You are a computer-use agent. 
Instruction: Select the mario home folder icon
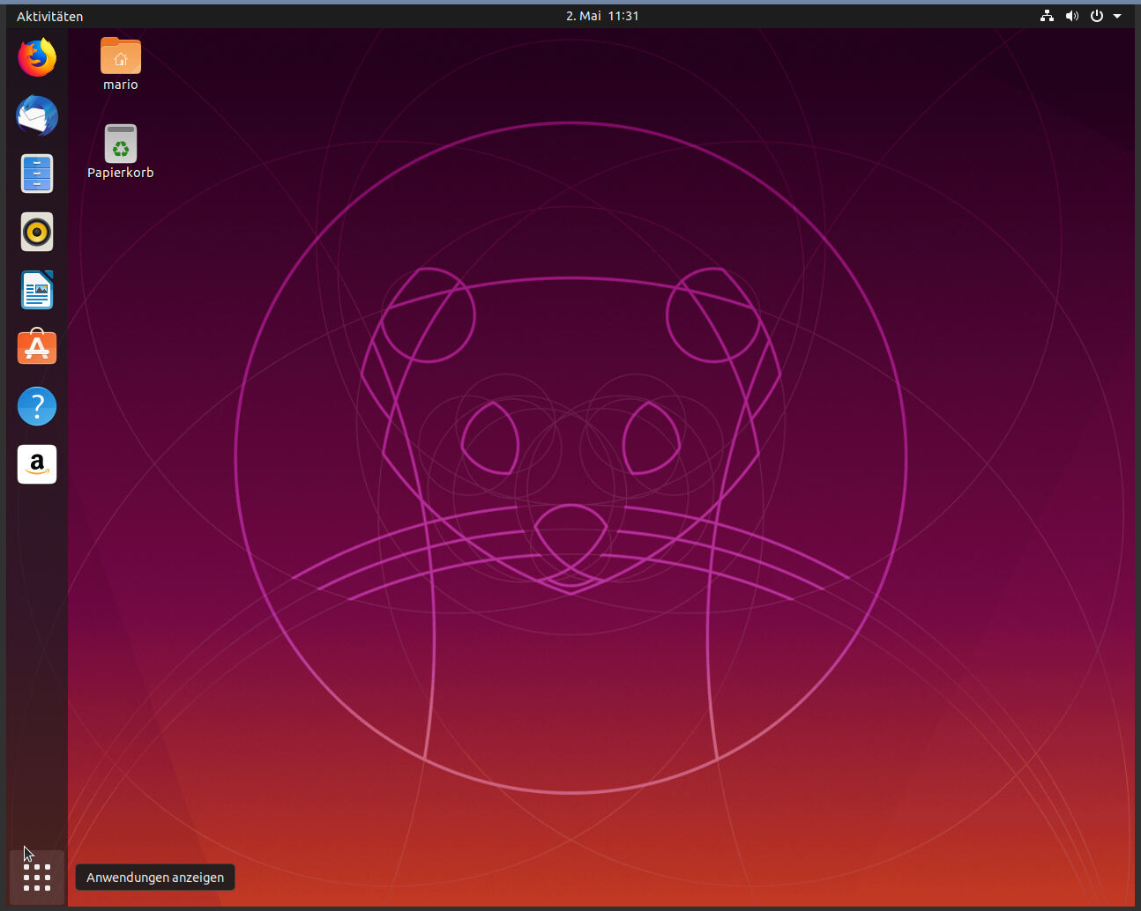coord(121,56)
